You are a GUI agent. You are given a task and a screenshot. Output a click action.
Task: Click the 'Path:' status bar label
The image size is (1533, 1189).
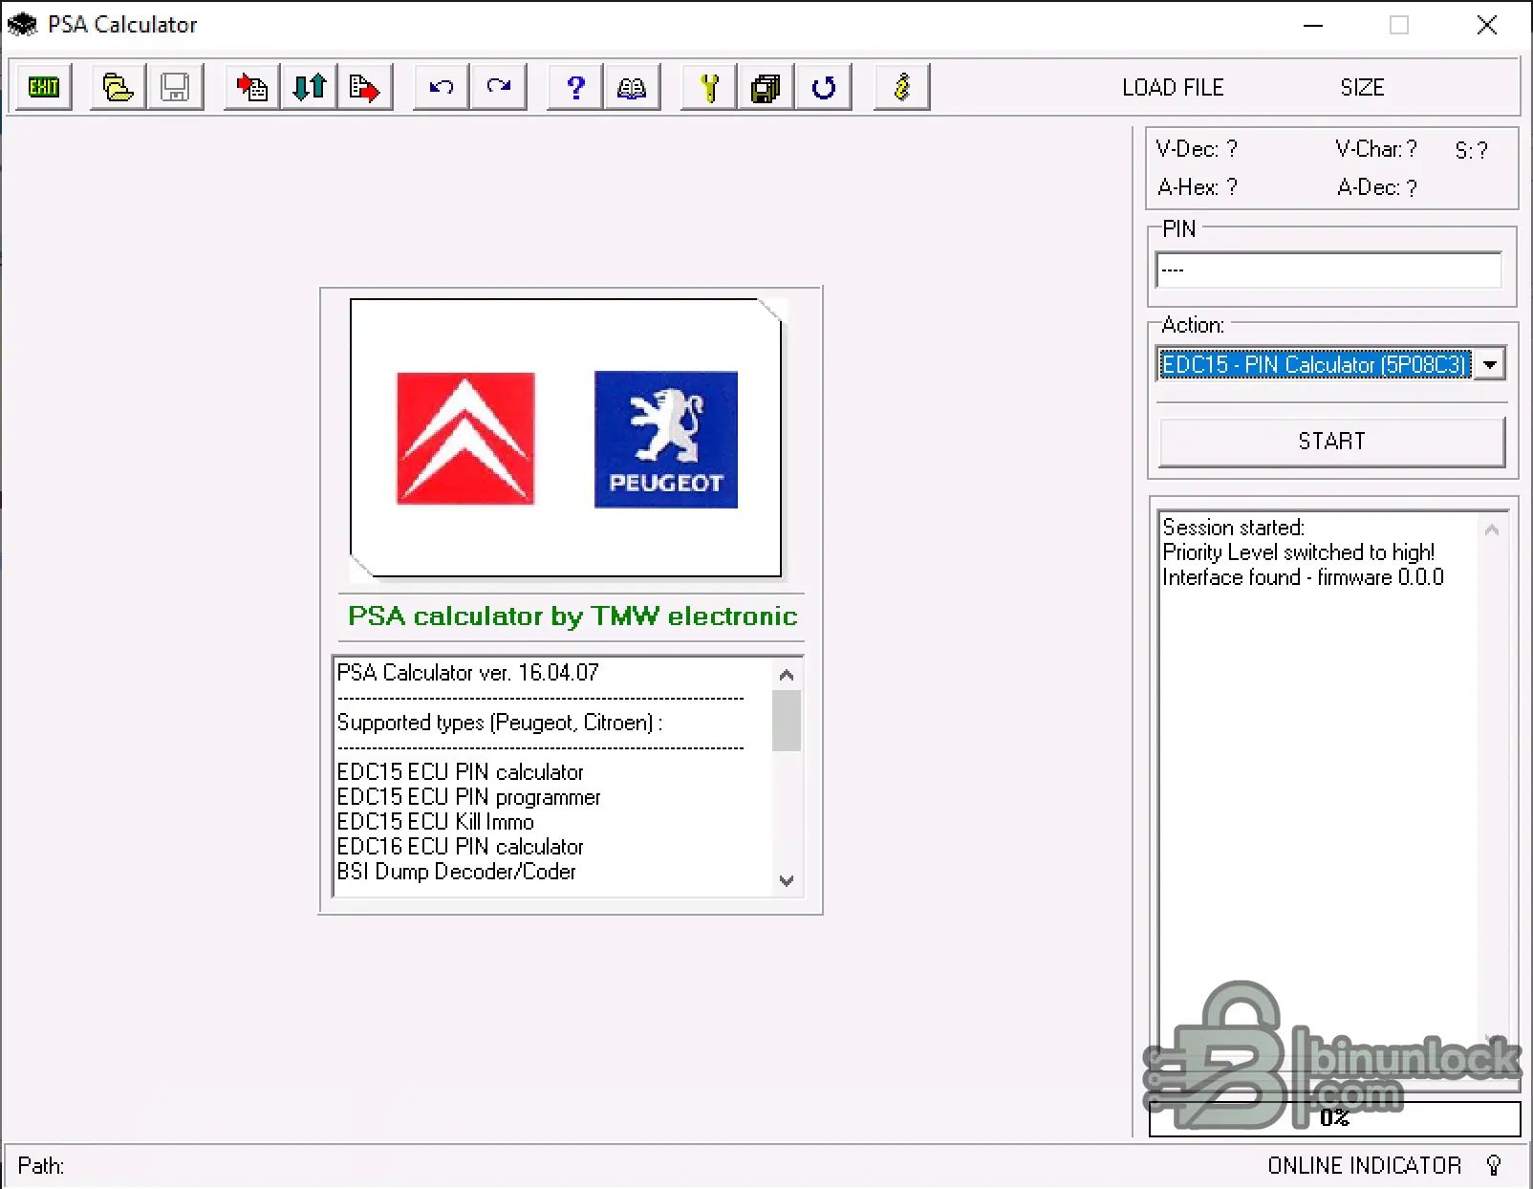pyautogui.click(x=41, y=1166)
